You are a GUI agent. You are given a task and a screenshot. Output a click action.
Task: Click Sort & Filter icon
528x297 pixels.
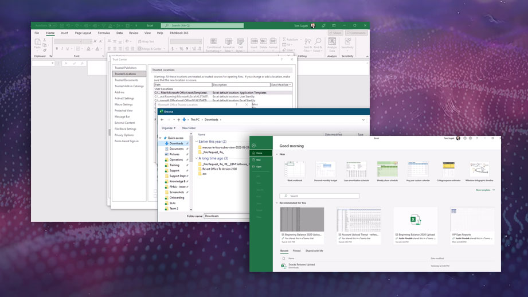[307, 42]
